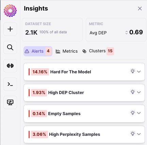
Task: Click lightbulb on Empty Samples alert
Action: [133, 113]
